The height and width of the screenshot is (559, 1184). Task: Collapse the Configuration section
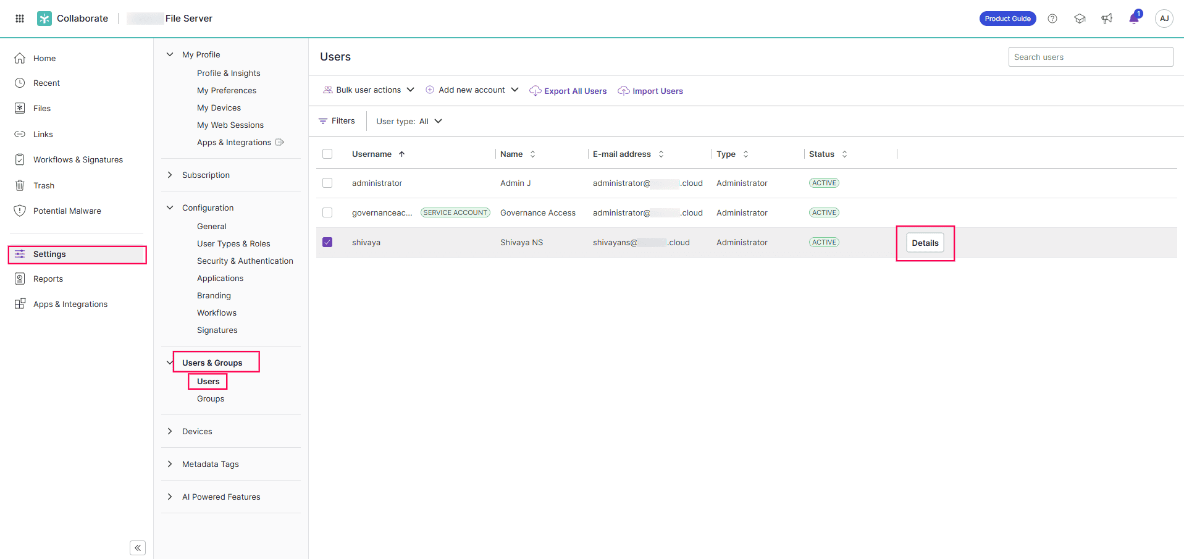tap(170, 208)
